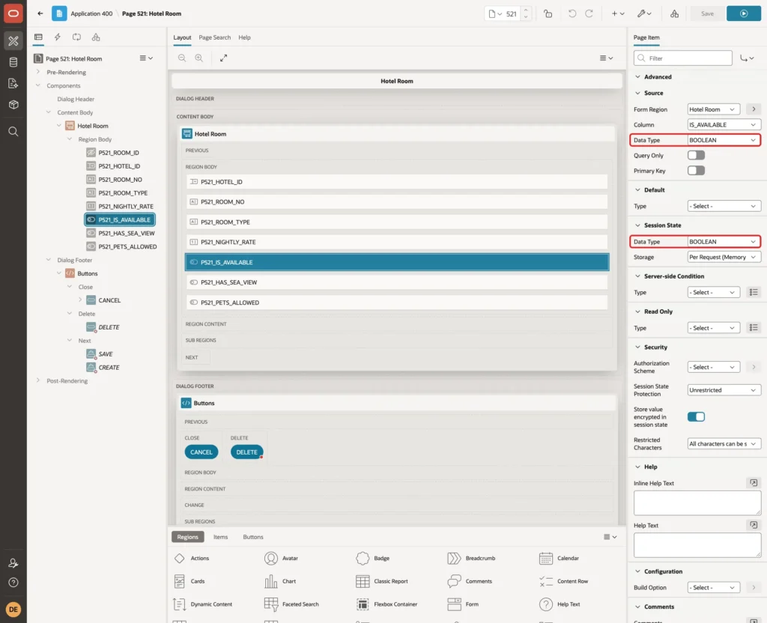
Task: Toggle Store value encrypted in session state
Action: click(696, 416)
